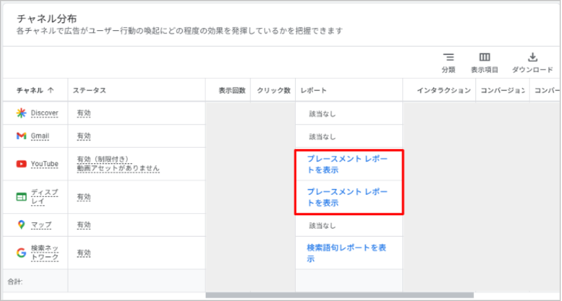Click the ダウンロード download icon
The image size is (562, 301).
coord(533,58)
